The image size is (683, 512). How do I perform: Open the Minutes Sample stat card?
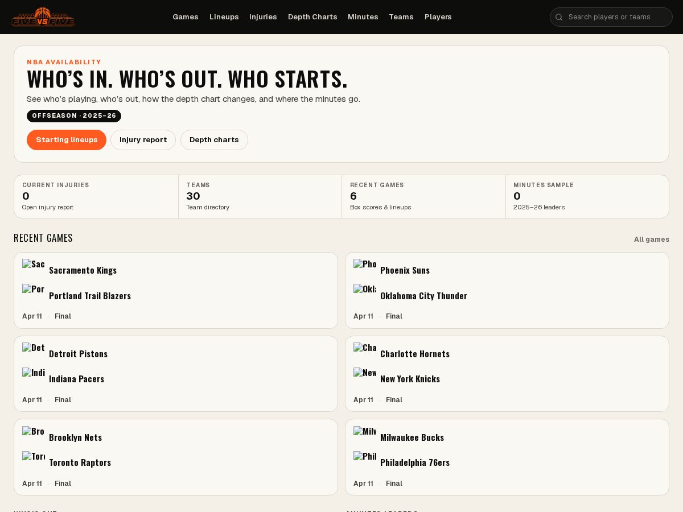tap(587, 196)
